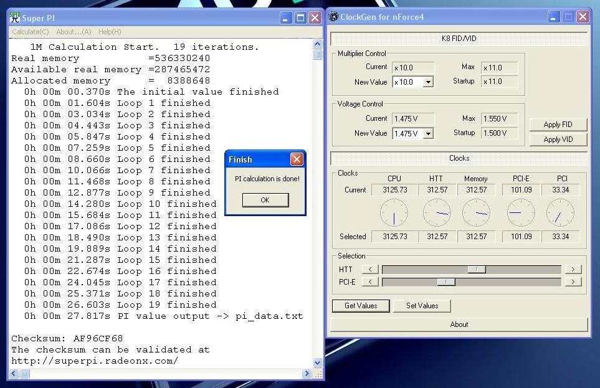The width and height of the screenshot is (600, 388).
Task: Click the Max voltage field 1.550 V
Action: point(499,118)
